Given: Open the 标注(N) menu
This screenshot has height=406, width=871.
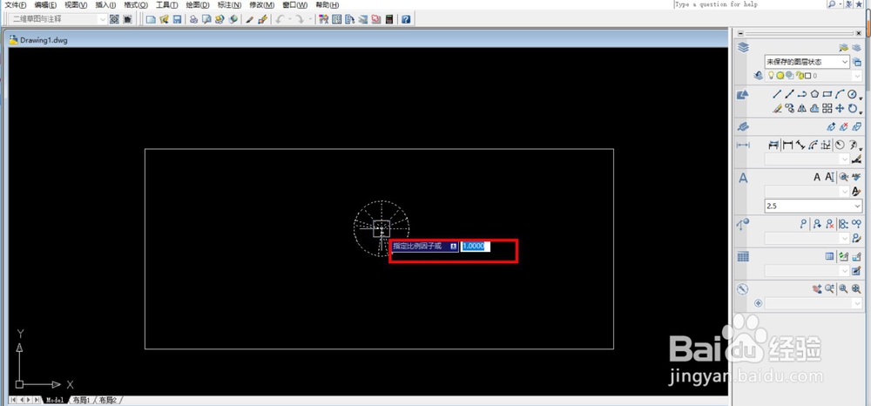Looking at the screenshot, I should pos(229,4).
